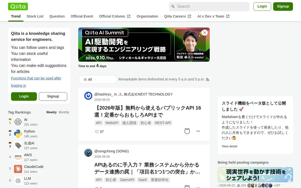
Task: Switch tag rankings to Monthly
Action: pos(64,112)
